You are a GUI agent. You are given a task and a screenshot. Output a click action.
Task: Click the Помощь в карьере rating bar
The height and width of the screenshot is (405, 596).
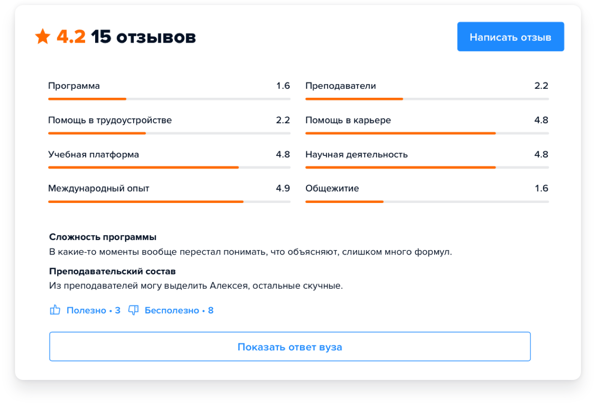427,133
